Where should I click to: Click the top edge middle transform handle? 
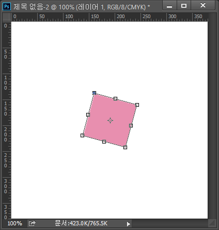(x=115, y=98)
